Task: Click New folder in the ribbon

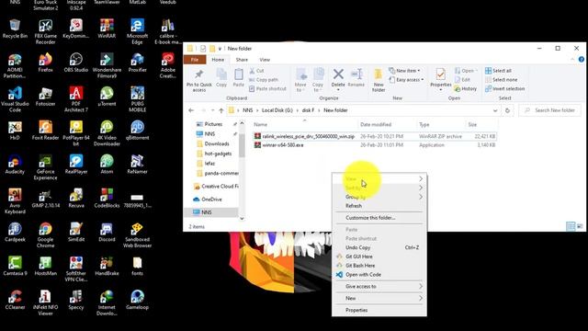Action: click(x=379, y=80)
